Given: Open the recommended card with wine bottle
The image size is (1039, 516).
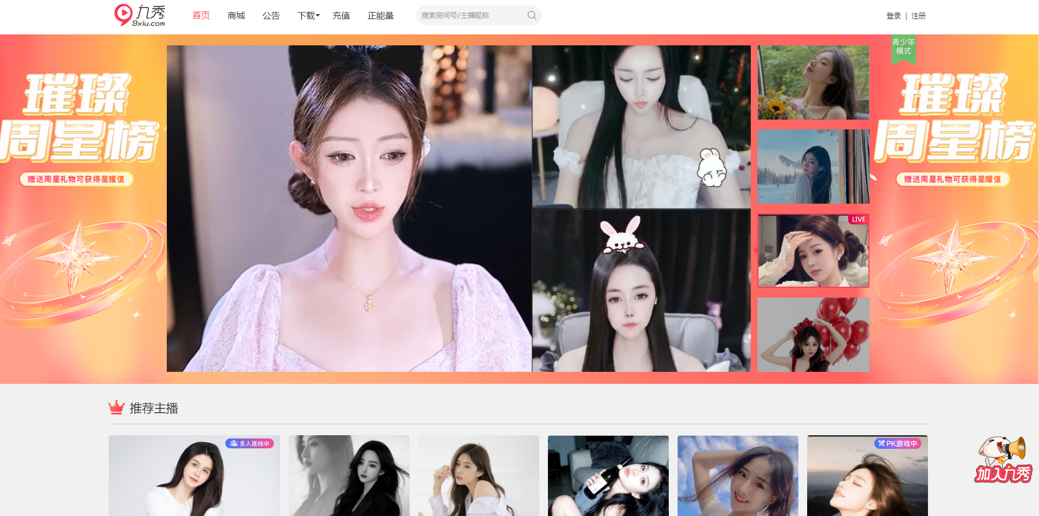Looking at the screenshot, I should point(608,476).
